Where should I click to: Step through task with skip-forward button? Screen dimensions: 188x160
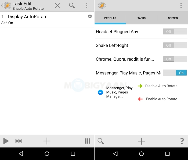[19, 141]
